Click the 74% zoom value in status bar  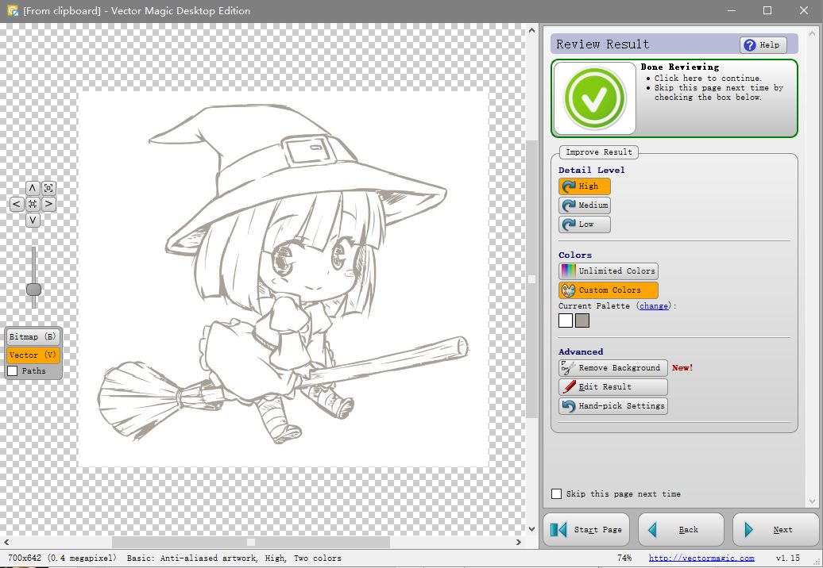624,558
